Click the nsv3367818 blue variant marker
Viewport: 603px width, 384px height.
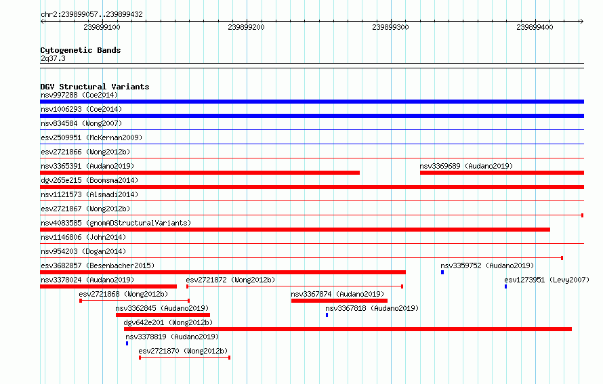click(327, 315)
